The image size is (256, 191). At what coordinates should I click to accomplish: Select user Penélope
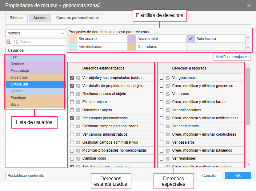[x=35, y=98]
